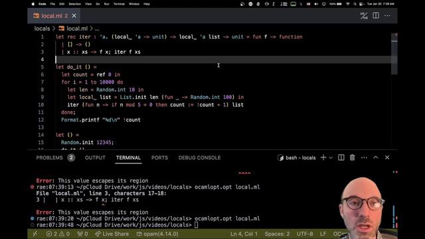The width and height of the screenshot is (425, 239).
Task: Click the OCaml ml/mli switch icon
Action: [364, 16]
